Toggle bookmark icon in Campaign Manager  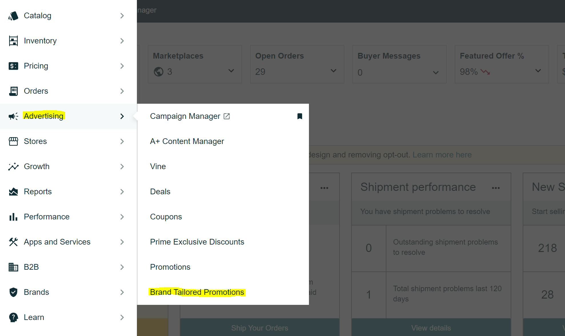coord(300,116)
